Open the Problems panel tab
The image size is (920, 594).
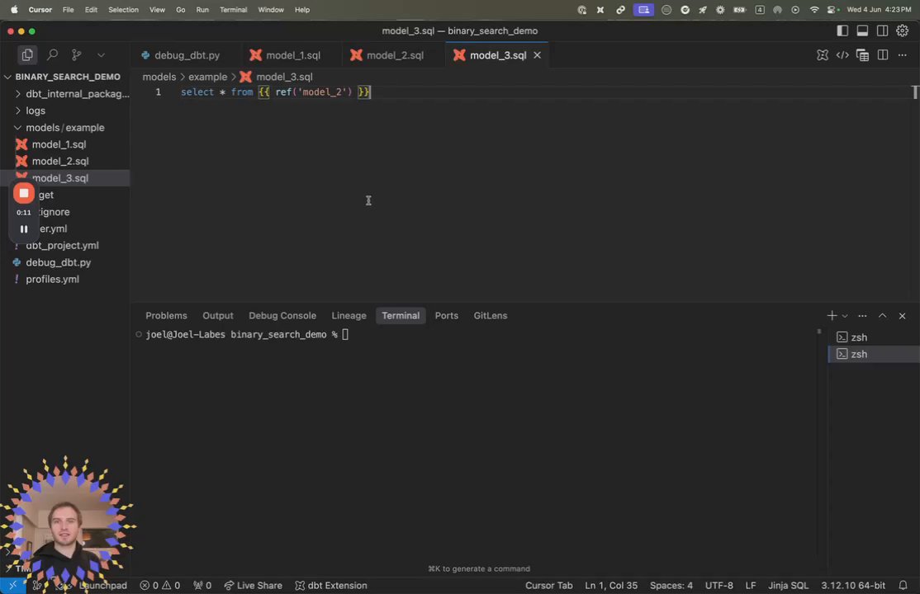166,315
